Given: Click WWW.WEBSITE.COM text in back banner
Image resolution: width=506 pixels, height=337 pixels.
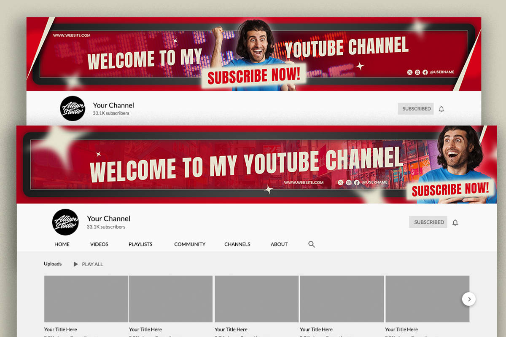Looking at the screenshot, I should tap(72, 35).
